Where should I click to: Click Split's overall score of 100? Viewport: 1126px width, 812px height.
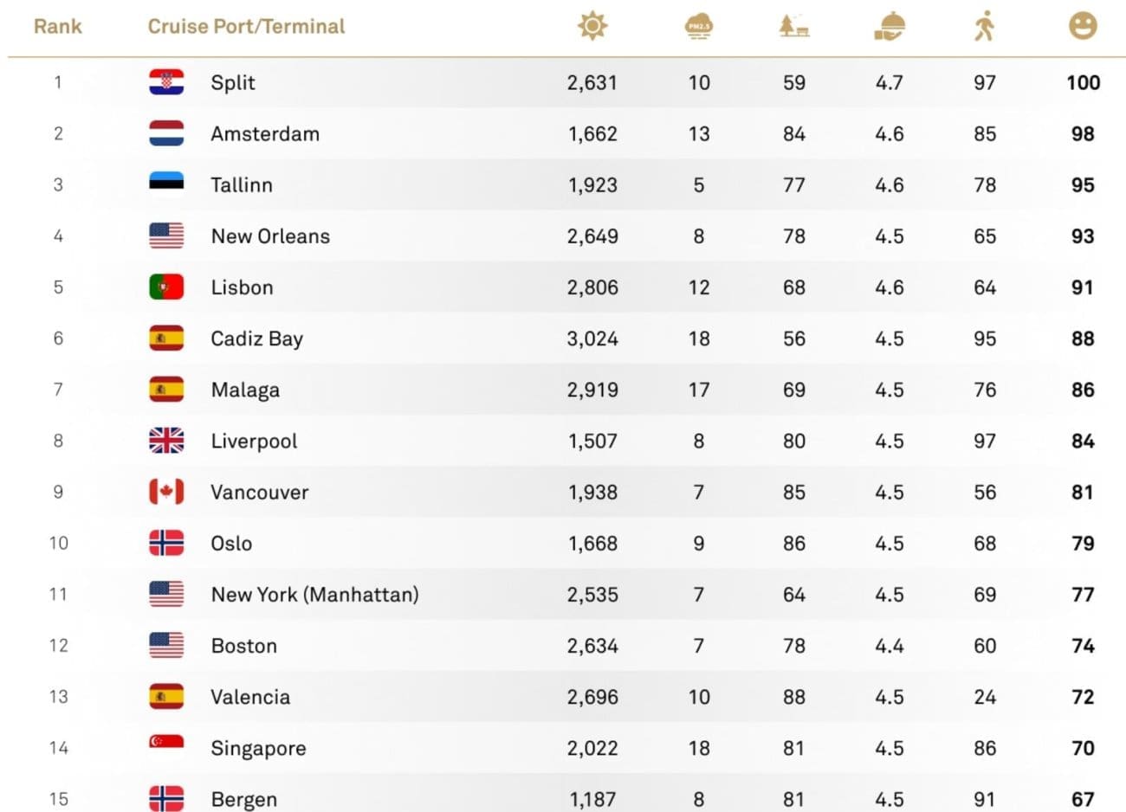[x=1083, y=83]
